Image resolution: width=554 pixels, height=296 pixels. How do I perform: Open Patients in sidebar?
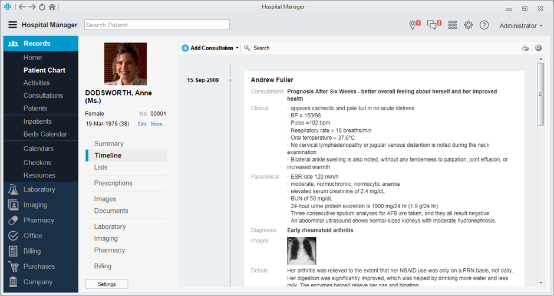coord(35,108)
